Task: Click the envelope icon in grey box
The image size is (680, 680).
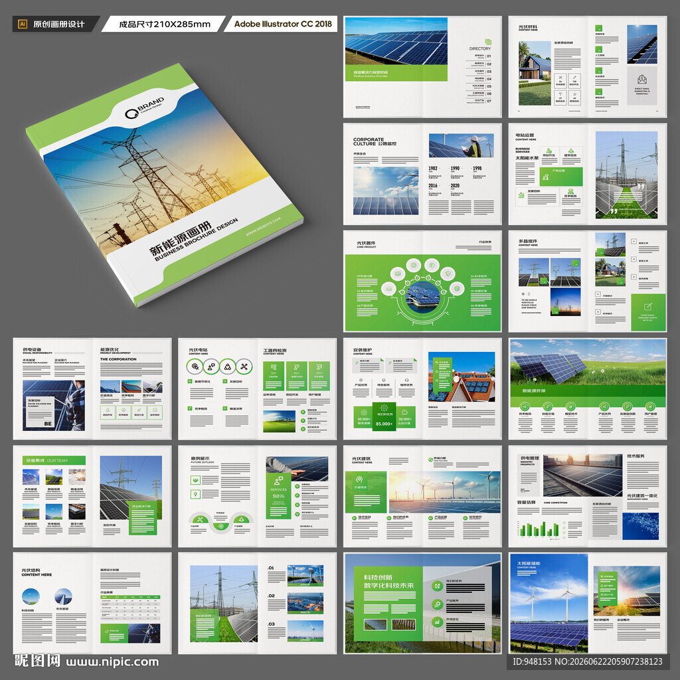Action: (x=642, y=80)
